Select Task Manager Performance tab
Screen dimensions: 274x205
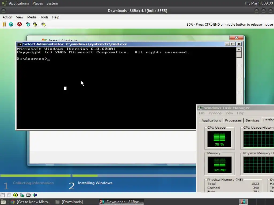[268, 120]
